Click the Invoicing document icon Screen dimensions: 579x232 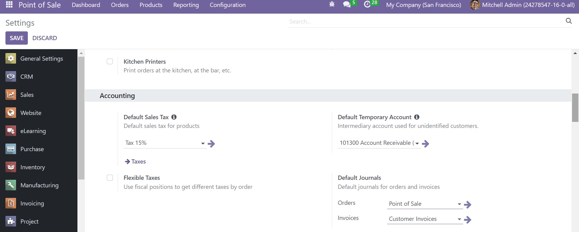pos(11,203)
